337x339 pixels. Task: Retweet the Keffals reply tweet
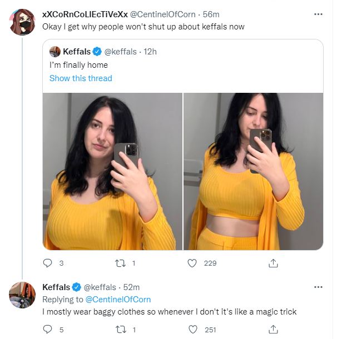tap(121, 330)
